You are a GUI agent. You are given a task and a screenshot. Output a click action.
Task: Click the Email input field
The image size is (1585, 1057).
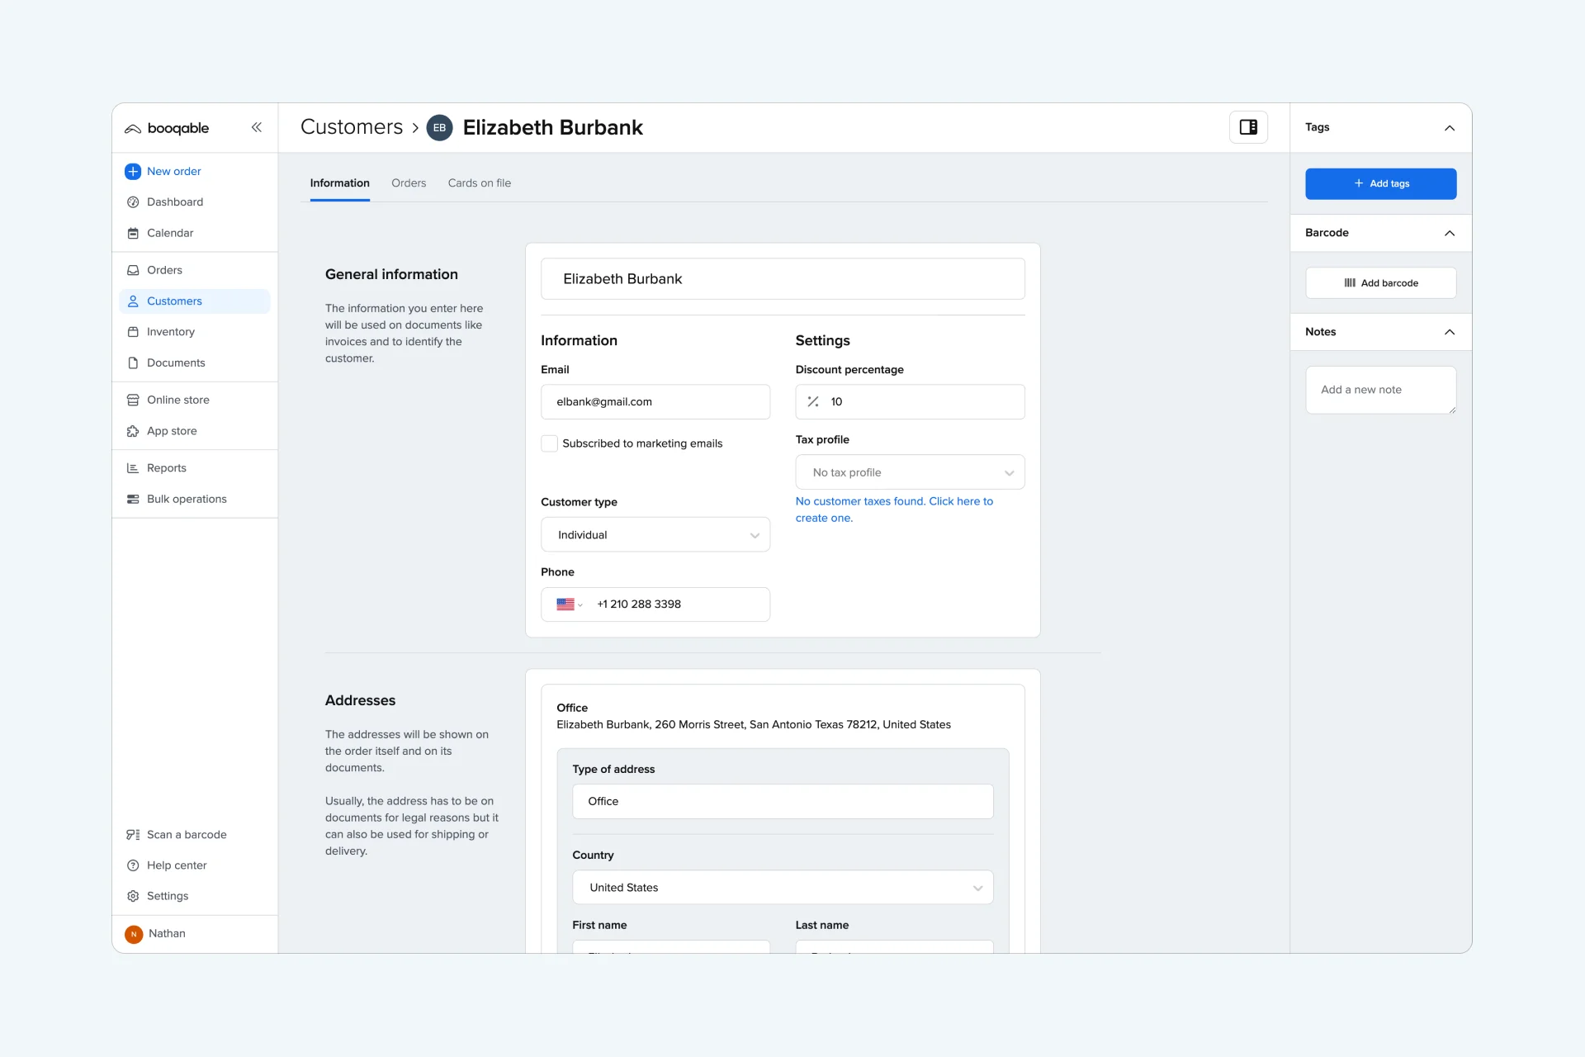tap(655, 402)
